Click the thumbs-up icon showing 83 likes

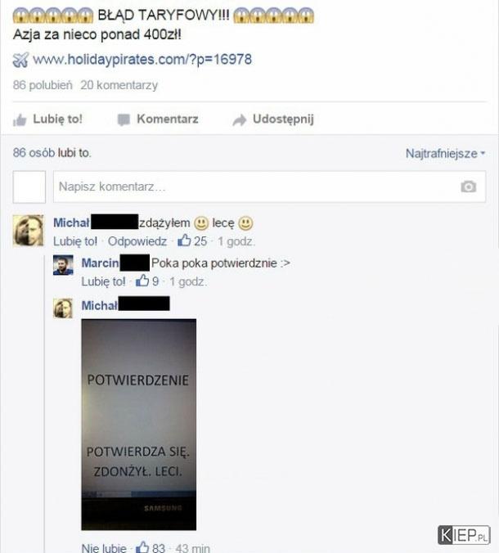tap(142, 547)
